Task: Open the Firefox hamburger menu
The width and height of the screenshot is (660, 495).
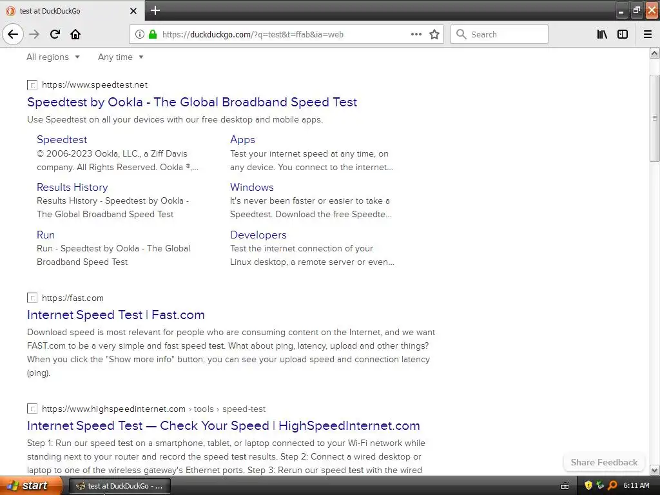Action: (648, 35)
